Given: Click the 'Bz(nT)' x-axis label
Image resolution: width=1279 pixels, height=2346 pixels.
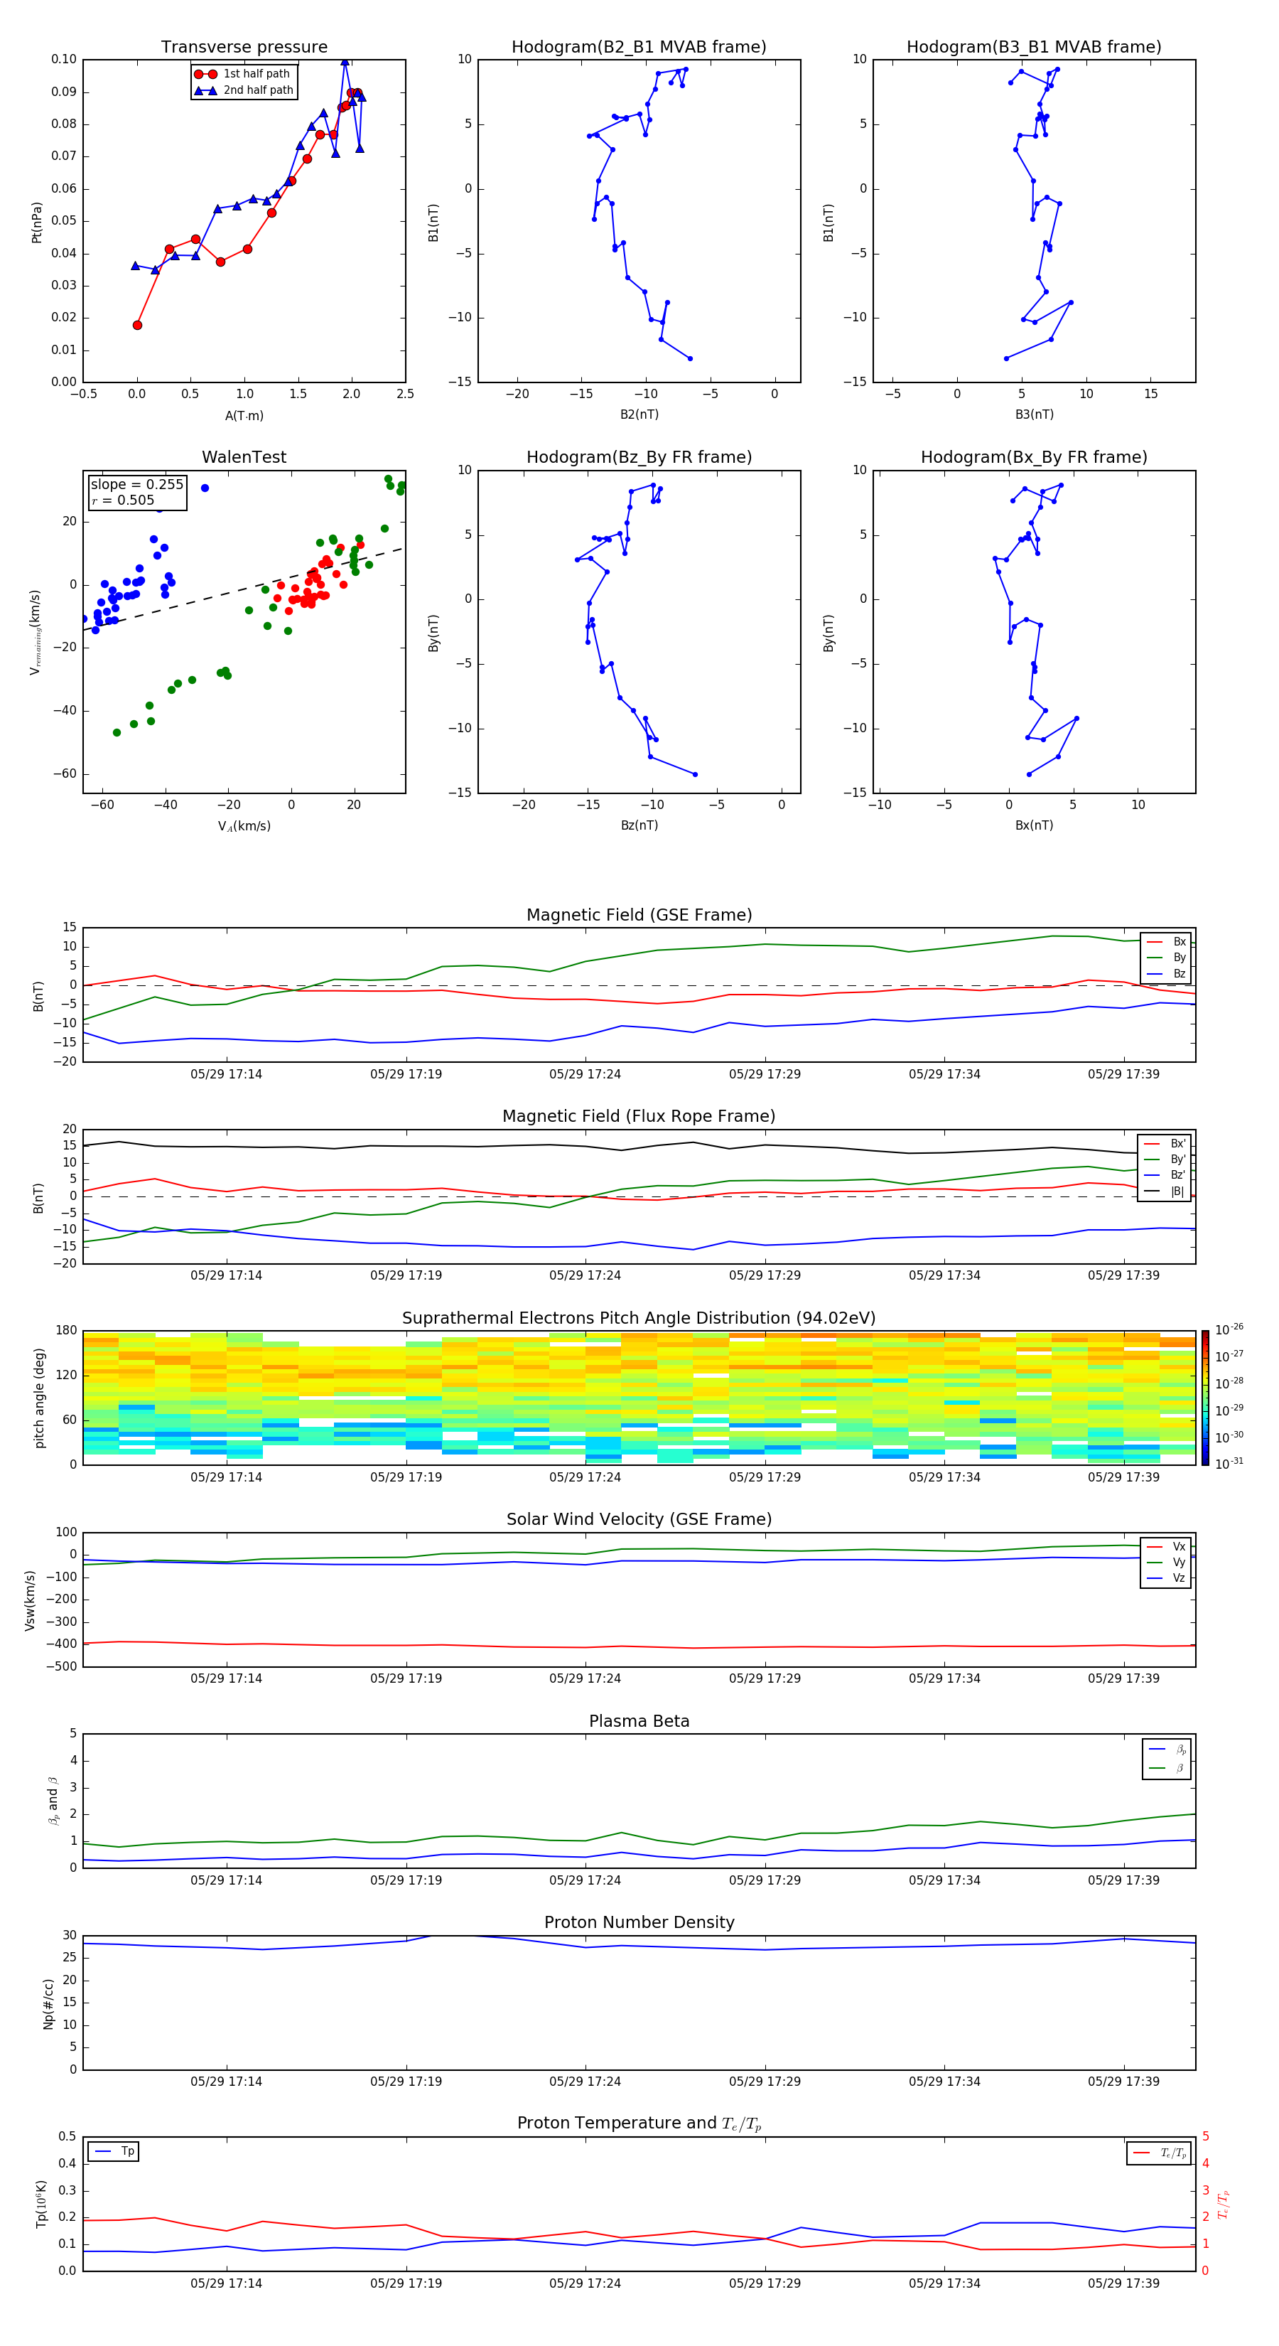Looking at the screenshot, I should coord(639,825).
